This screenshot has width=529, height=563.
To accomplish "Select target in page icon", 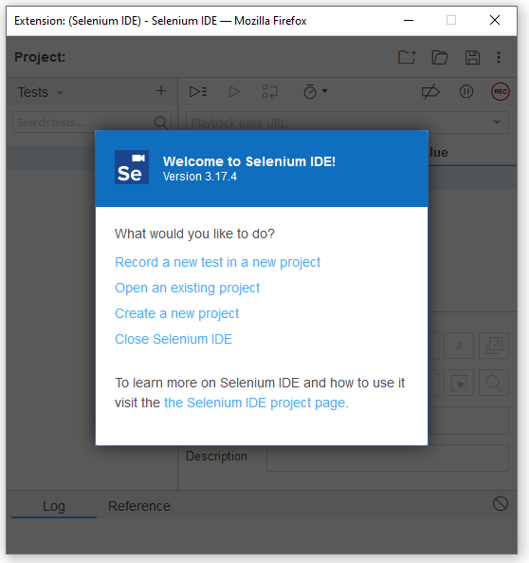I will [459, 384].
